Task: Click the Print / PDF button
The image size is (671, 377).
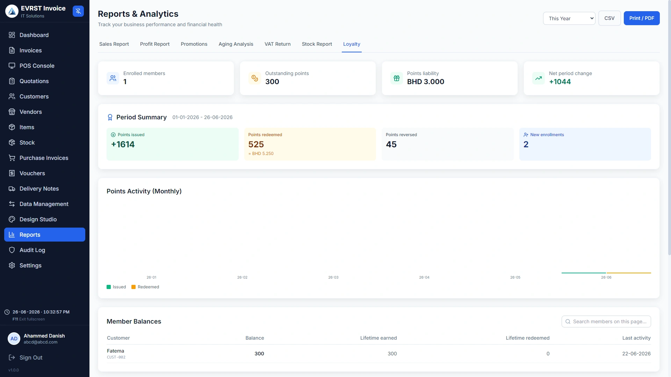Action: click(642, 18)
